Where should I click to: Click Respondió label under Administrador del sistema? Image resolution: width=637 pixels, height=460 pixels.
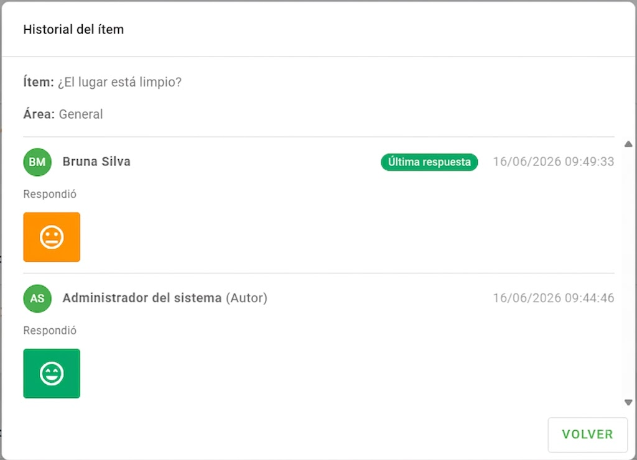[50, 331]
